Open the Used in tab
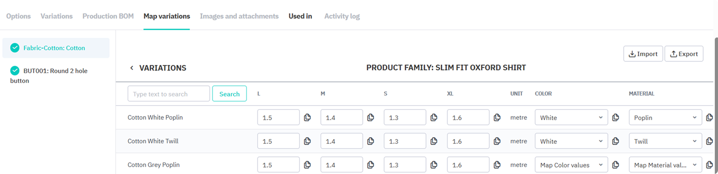The height and width of the screenshot is (174, 718). click(x=300, y=16)
